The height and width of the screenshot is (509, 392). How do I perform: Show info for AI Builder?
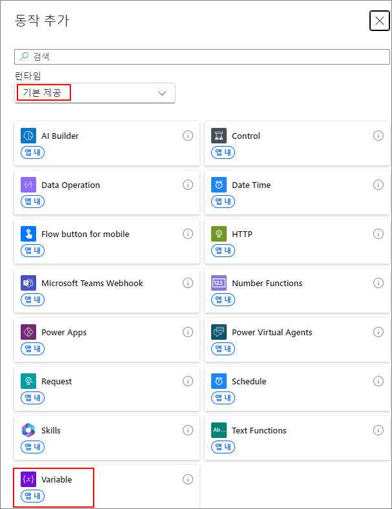pyautogui.click(x=188, y=136)
